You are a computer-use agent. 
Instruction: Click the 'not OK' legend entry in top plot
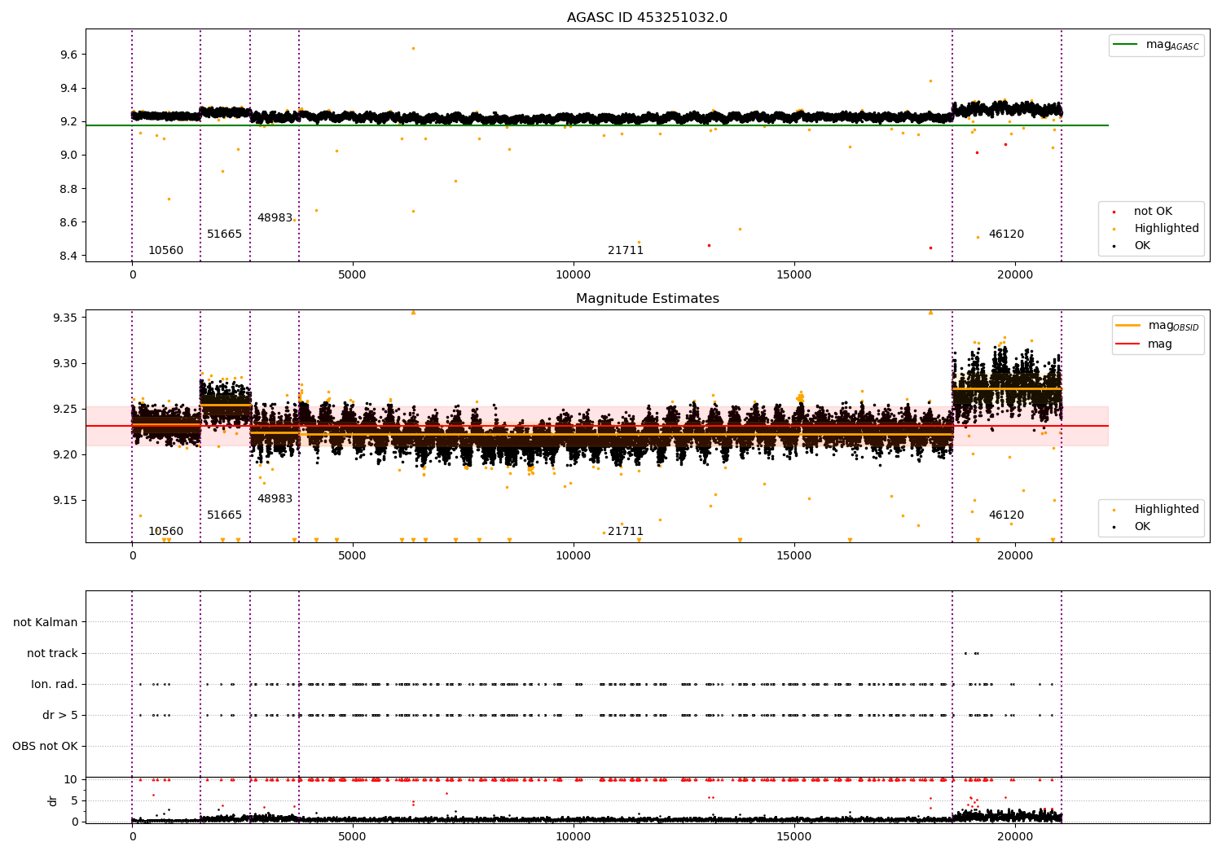click(x=1153, y=212)
